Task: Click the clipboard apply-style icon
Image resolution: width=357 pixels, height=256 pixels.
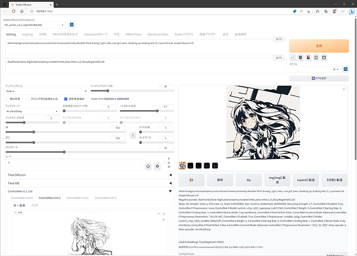Action: click(x=316, y=57)
